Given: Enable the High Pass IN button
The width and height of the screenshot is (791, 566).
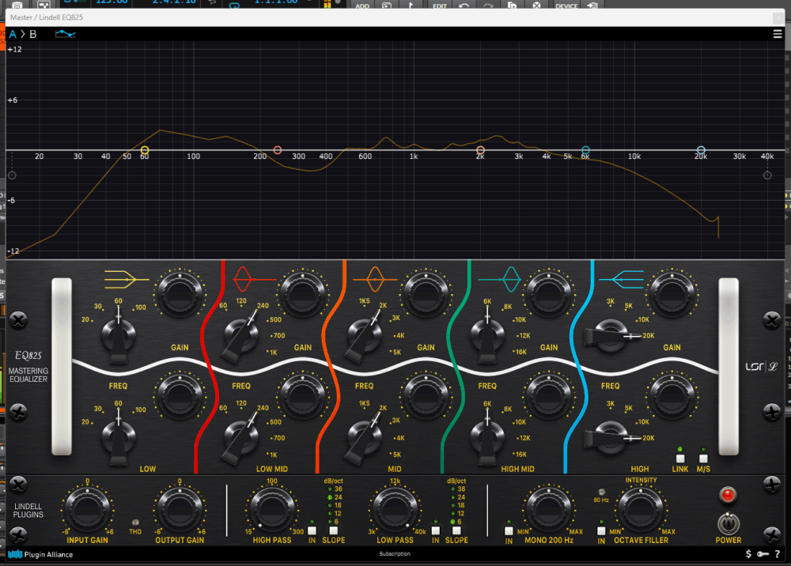Looking at the screenshot, I should click(x=312, y=530).
